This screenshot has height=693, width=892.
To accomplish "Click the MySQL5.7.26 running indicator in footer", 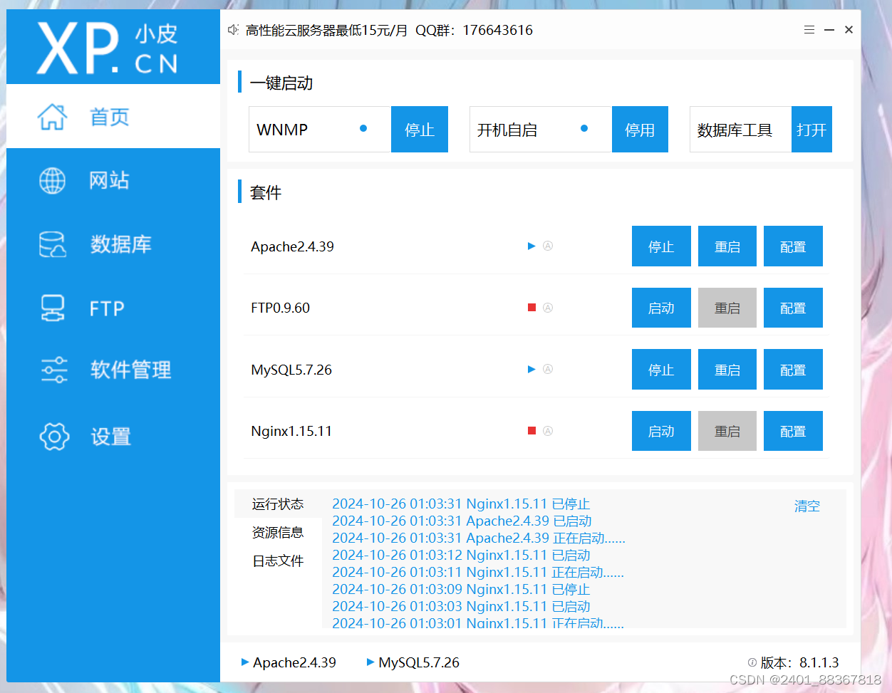I will (x=413, y=662).
